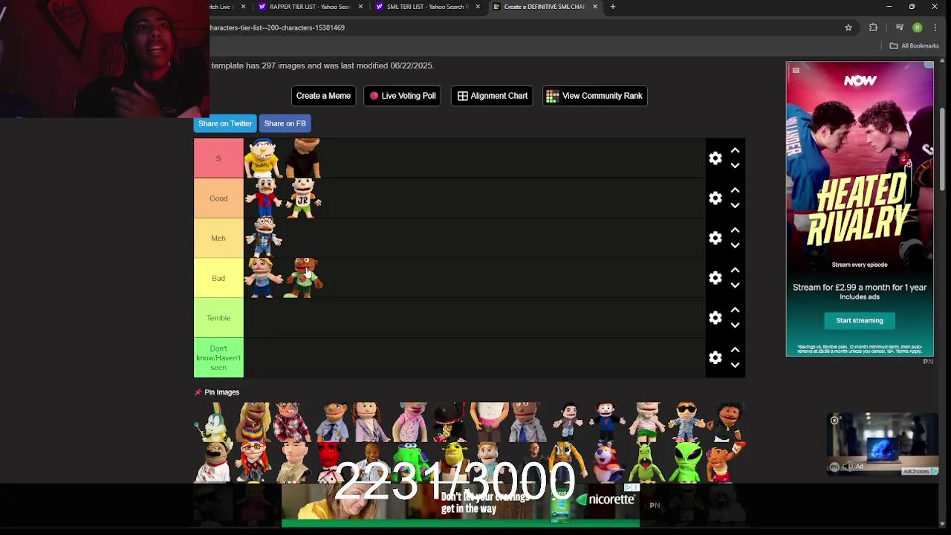This screenshot has width=951, height=535.
Task: Switch to SML TERI LIST Yahoo Search tab
Action: (x=426, y=7)
